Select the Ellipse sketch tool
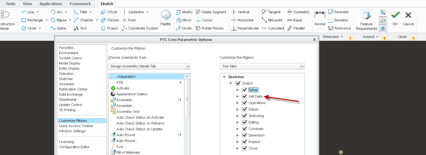 click(58, 20)
